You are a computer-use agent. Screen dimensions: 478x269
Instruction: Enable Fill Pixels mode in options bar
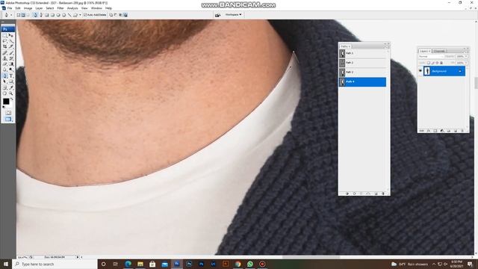click(28, 15)
